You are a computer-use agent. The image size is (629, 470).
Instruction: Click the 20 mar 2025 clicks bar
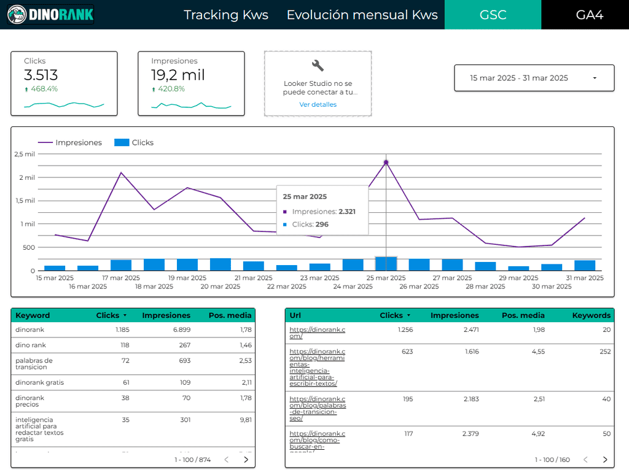(221, 264)
